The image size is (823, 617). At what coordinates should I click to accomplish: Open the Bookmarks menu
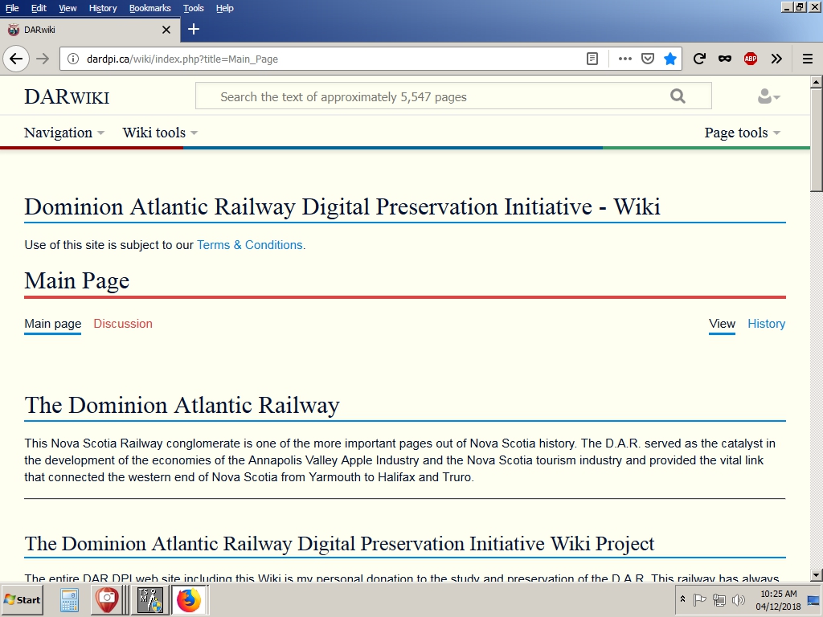(x=149, y=8)
